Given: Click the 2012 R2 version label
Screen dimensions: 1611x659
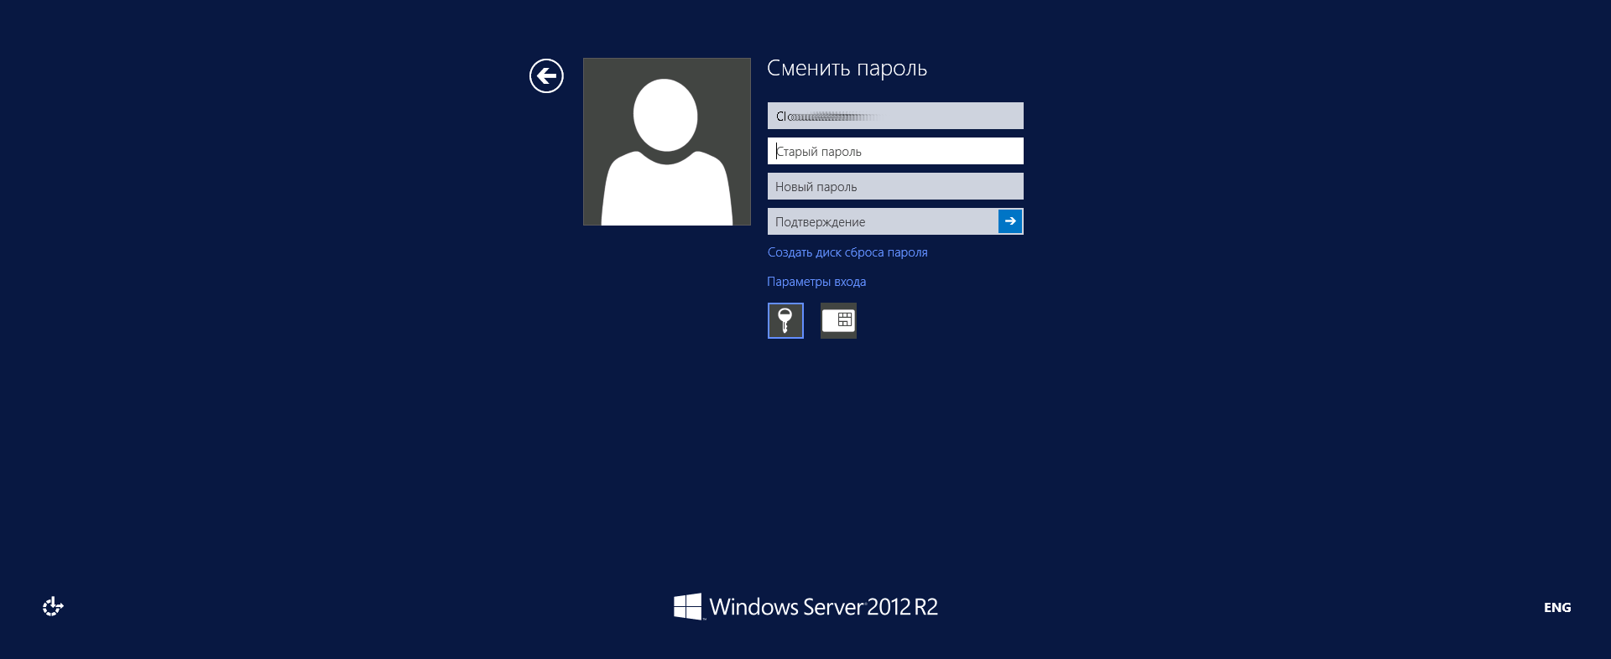Looking at the screenshot, I should (902, 607).
